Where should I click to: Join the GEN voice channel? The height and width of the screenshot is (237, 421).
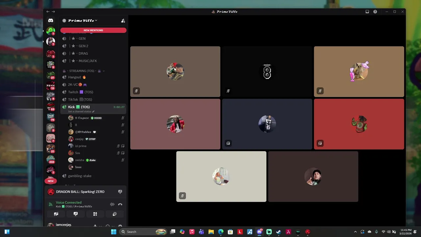tap(93, 39)
